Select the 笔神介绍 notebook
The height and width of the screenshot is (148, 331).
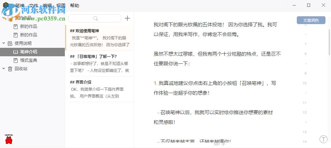click(x=32, y=52)
